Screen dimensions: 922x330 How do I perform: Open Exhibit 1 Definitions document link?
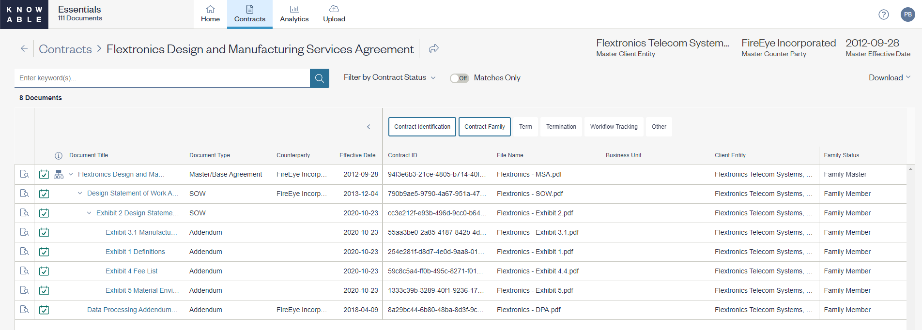point(135,252)
